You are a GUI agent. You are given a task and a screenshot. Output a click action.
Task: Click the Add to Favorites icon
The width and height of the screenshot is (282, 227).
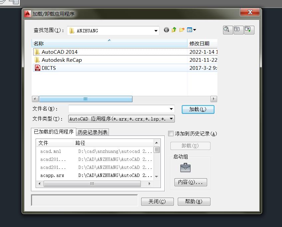pos(249,30)
